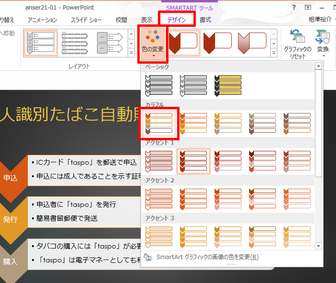336x283 pixels.
Task: Choose fourth アクセント 3 gradient loop option
Action: pos(262,237)
